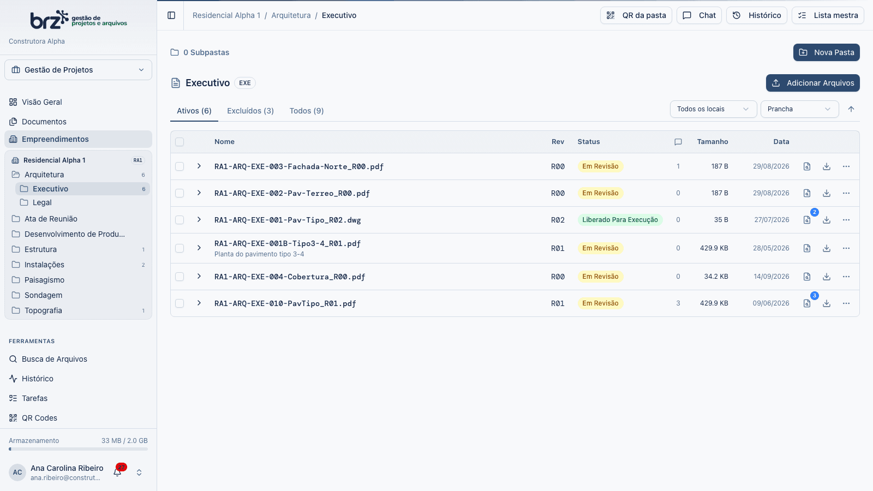Open Tarefas in the sidebar
This screenshot has height=491, width=873.
click(79, 398)
